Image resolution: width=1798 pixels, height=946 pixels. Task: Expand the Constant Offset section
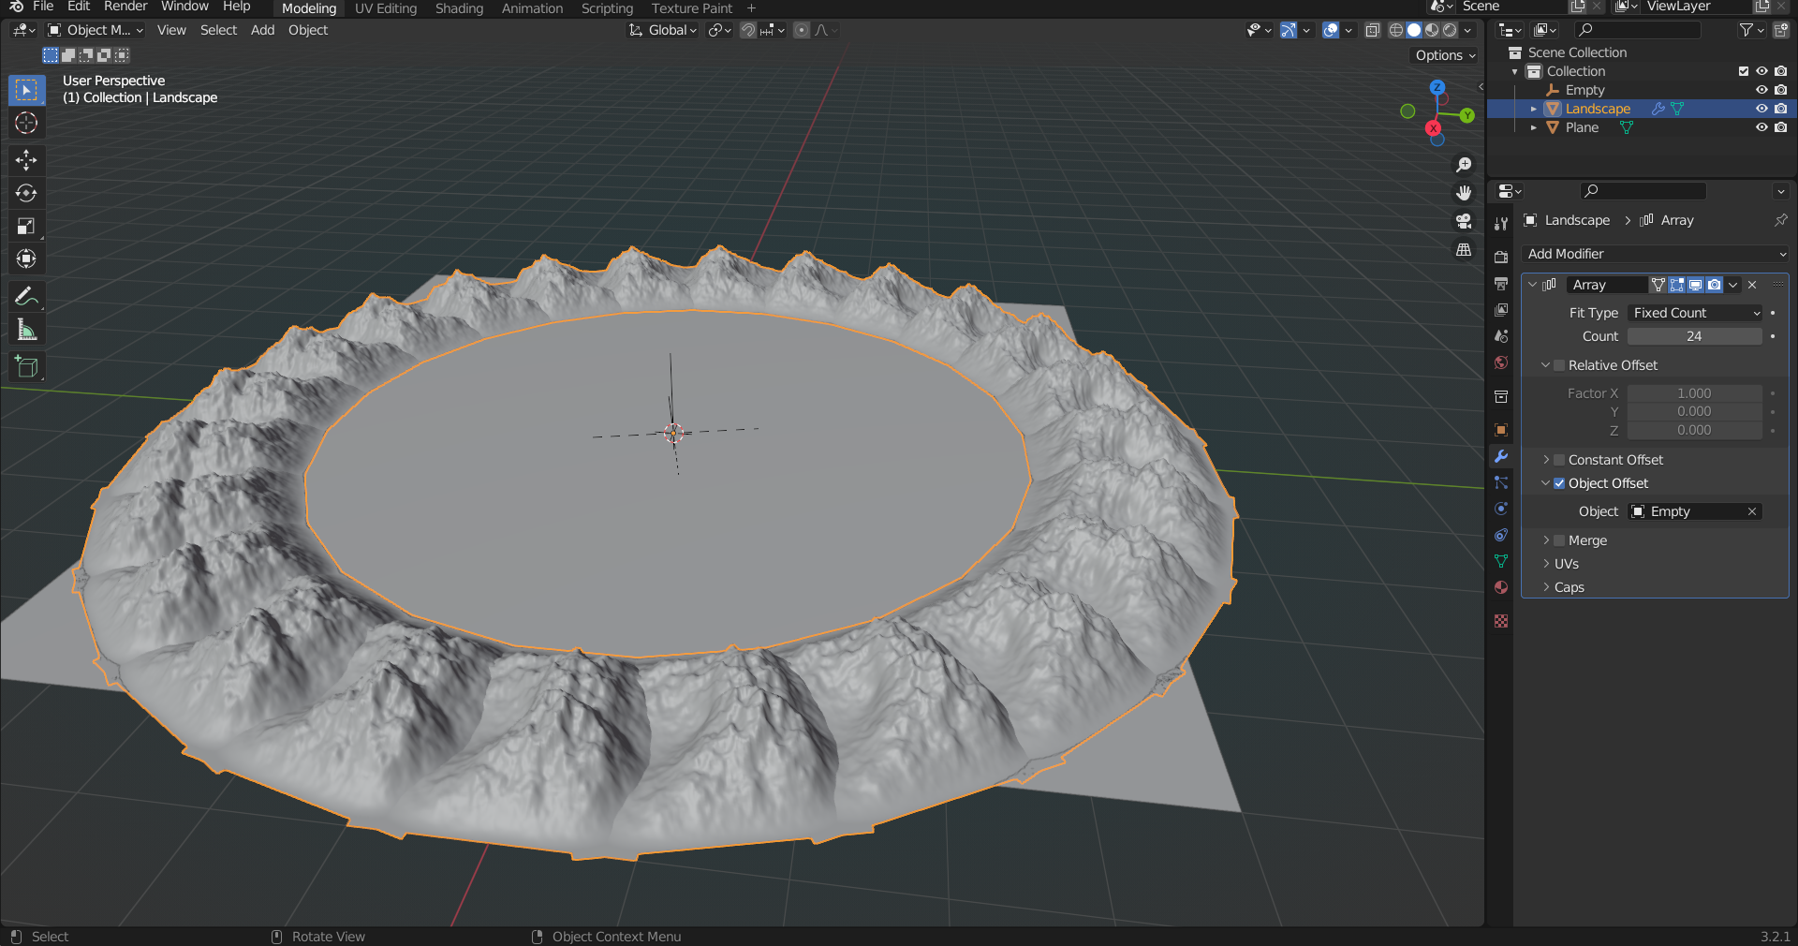pyautogui.click(x=1545, y=460)
